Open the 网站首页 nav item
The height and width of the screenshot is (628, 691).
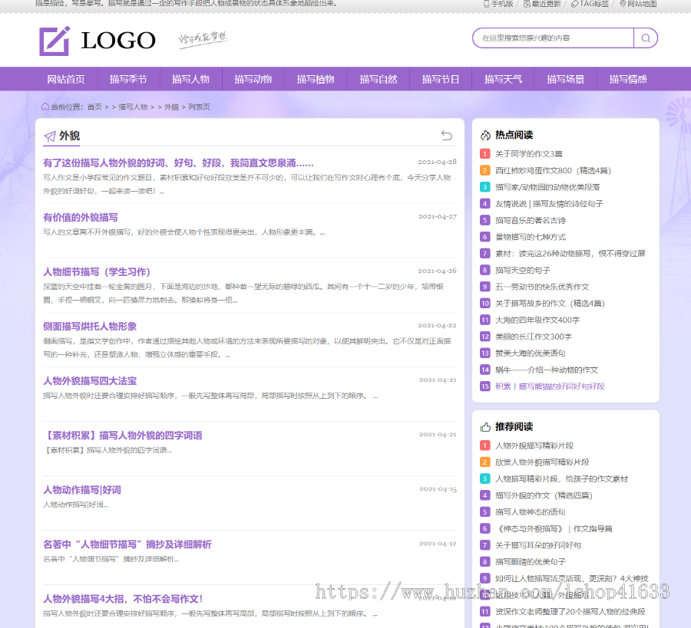pyautogui.click(x=66, y=79)
